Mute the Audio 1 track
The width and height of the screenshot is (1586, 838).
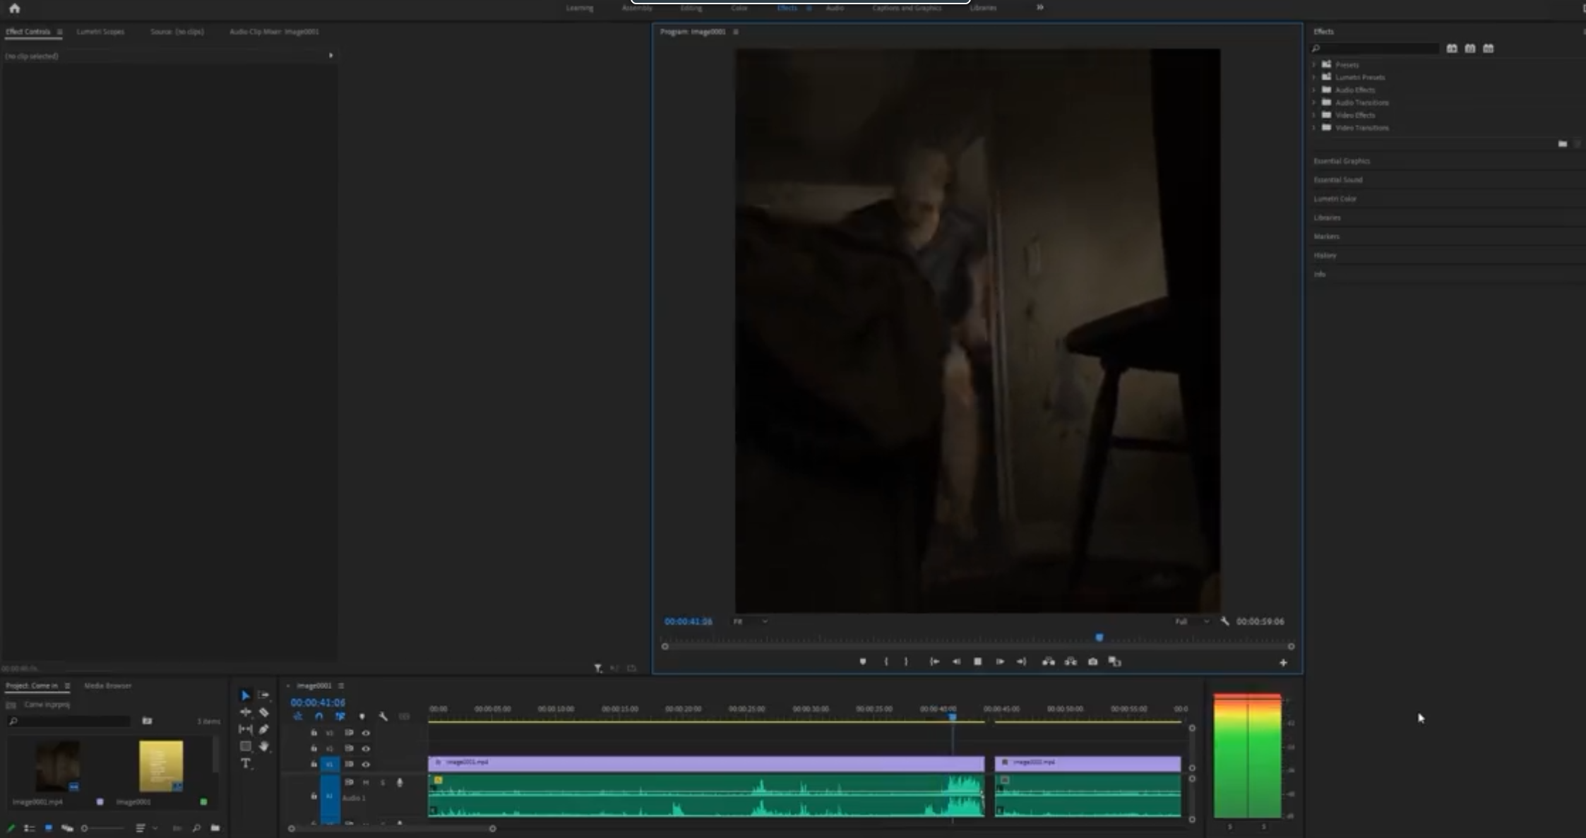pos(366,782)
